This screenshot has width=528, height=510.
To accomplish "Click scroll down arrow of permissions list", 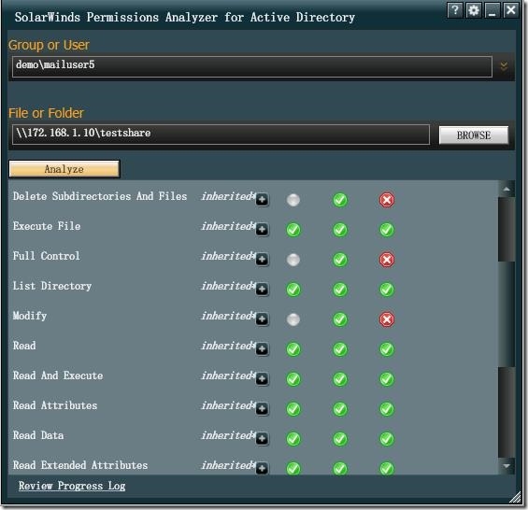I will [x=507, y=466].
